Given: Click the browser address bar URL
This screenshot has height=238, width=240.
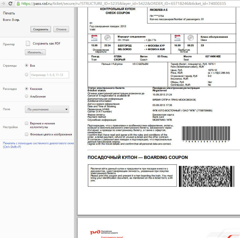Looking at the screenshot, I should (x=124, y=4).
